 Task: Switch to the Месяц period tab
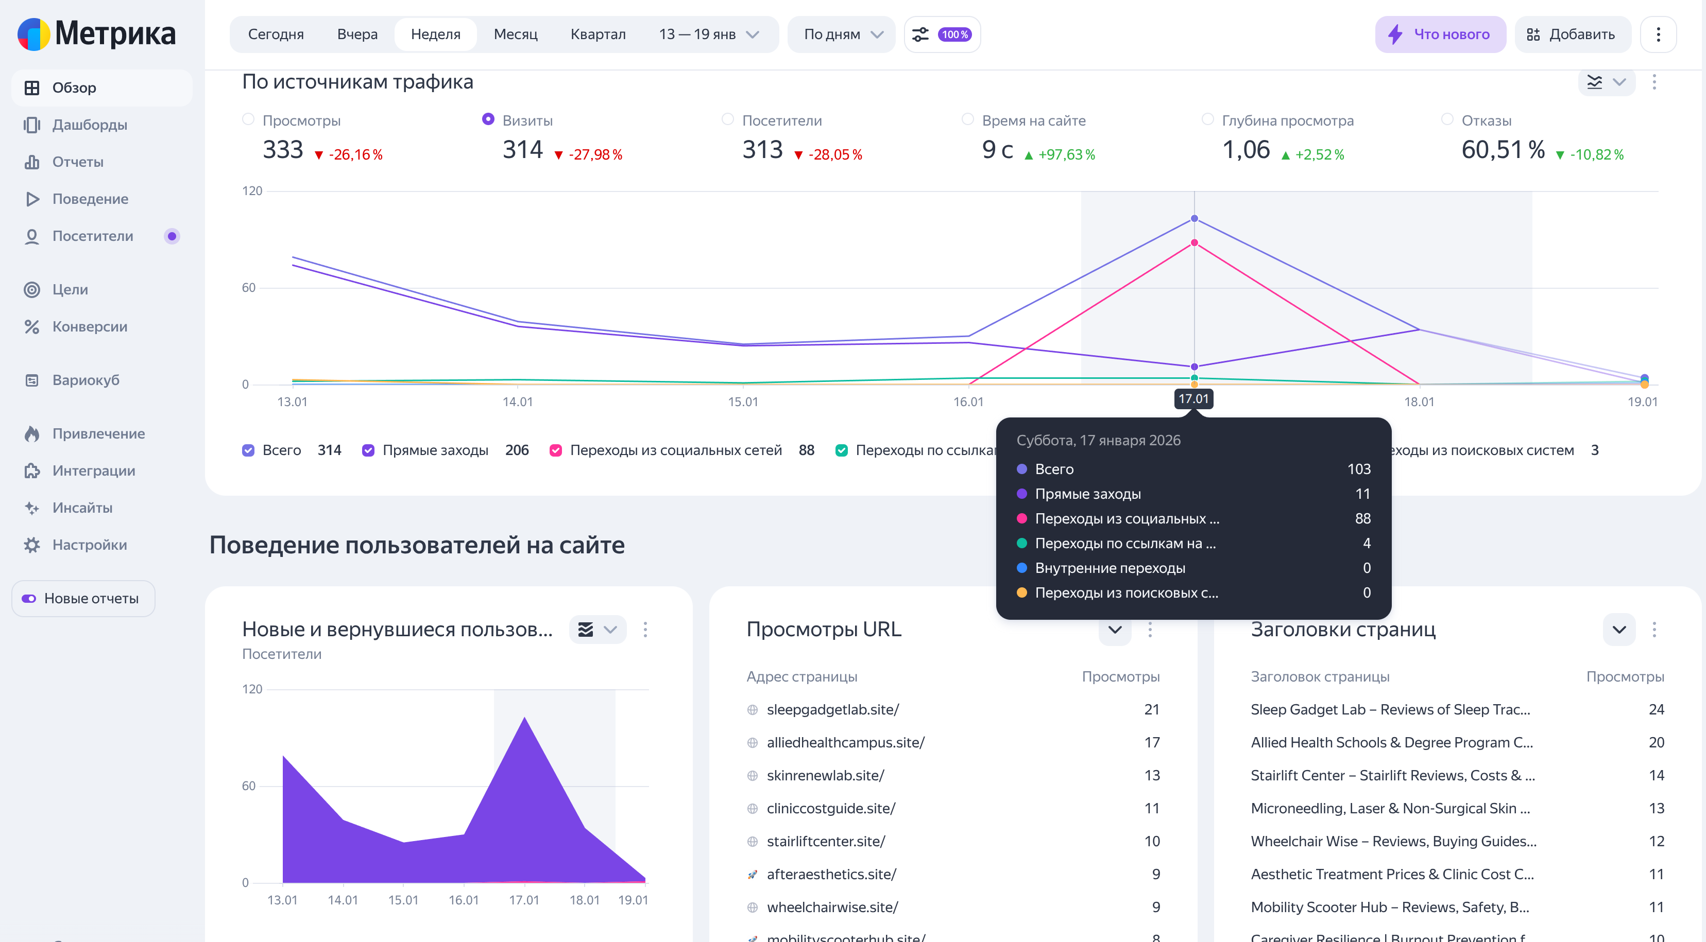point(515,34)
